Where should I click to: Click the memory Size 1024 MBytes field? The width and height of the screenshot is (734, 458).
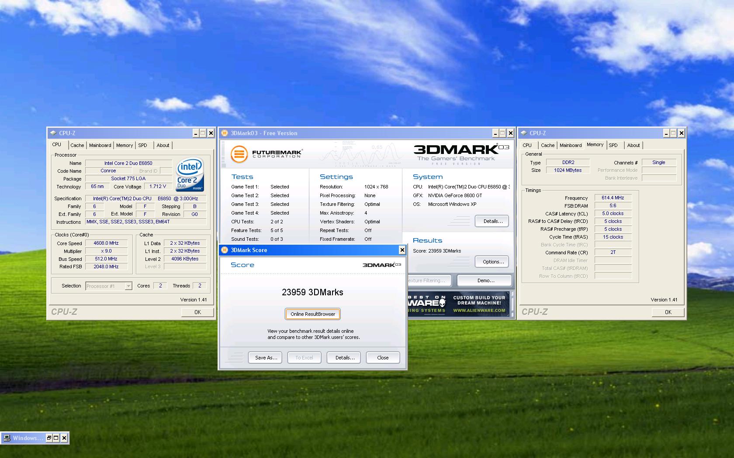pos(568,171)
